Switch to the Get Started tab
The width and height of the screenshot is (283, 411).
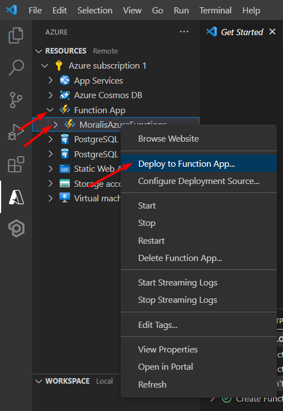242,32
